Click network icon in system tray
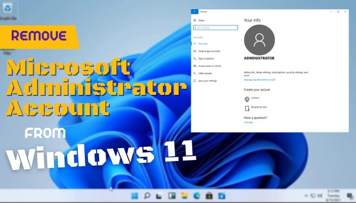This screenshot has height=203, width=356. tap(313, 196)
